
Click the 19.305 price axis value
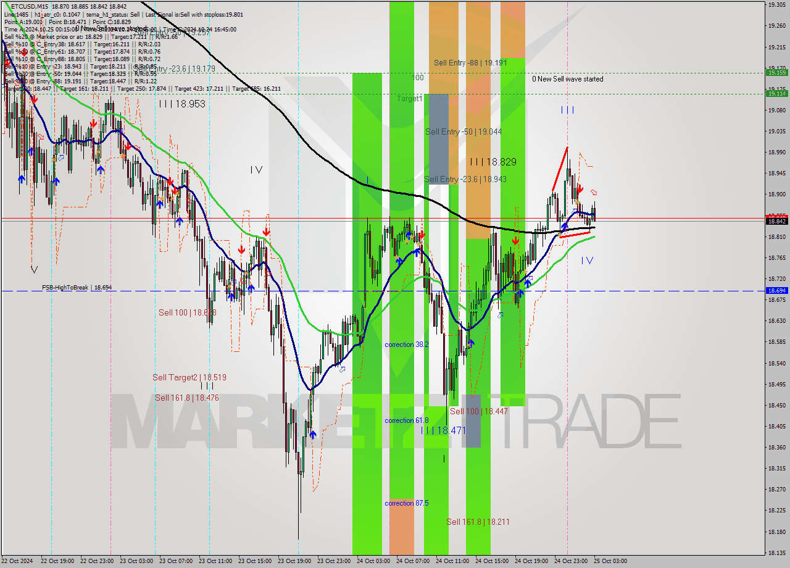776,4
